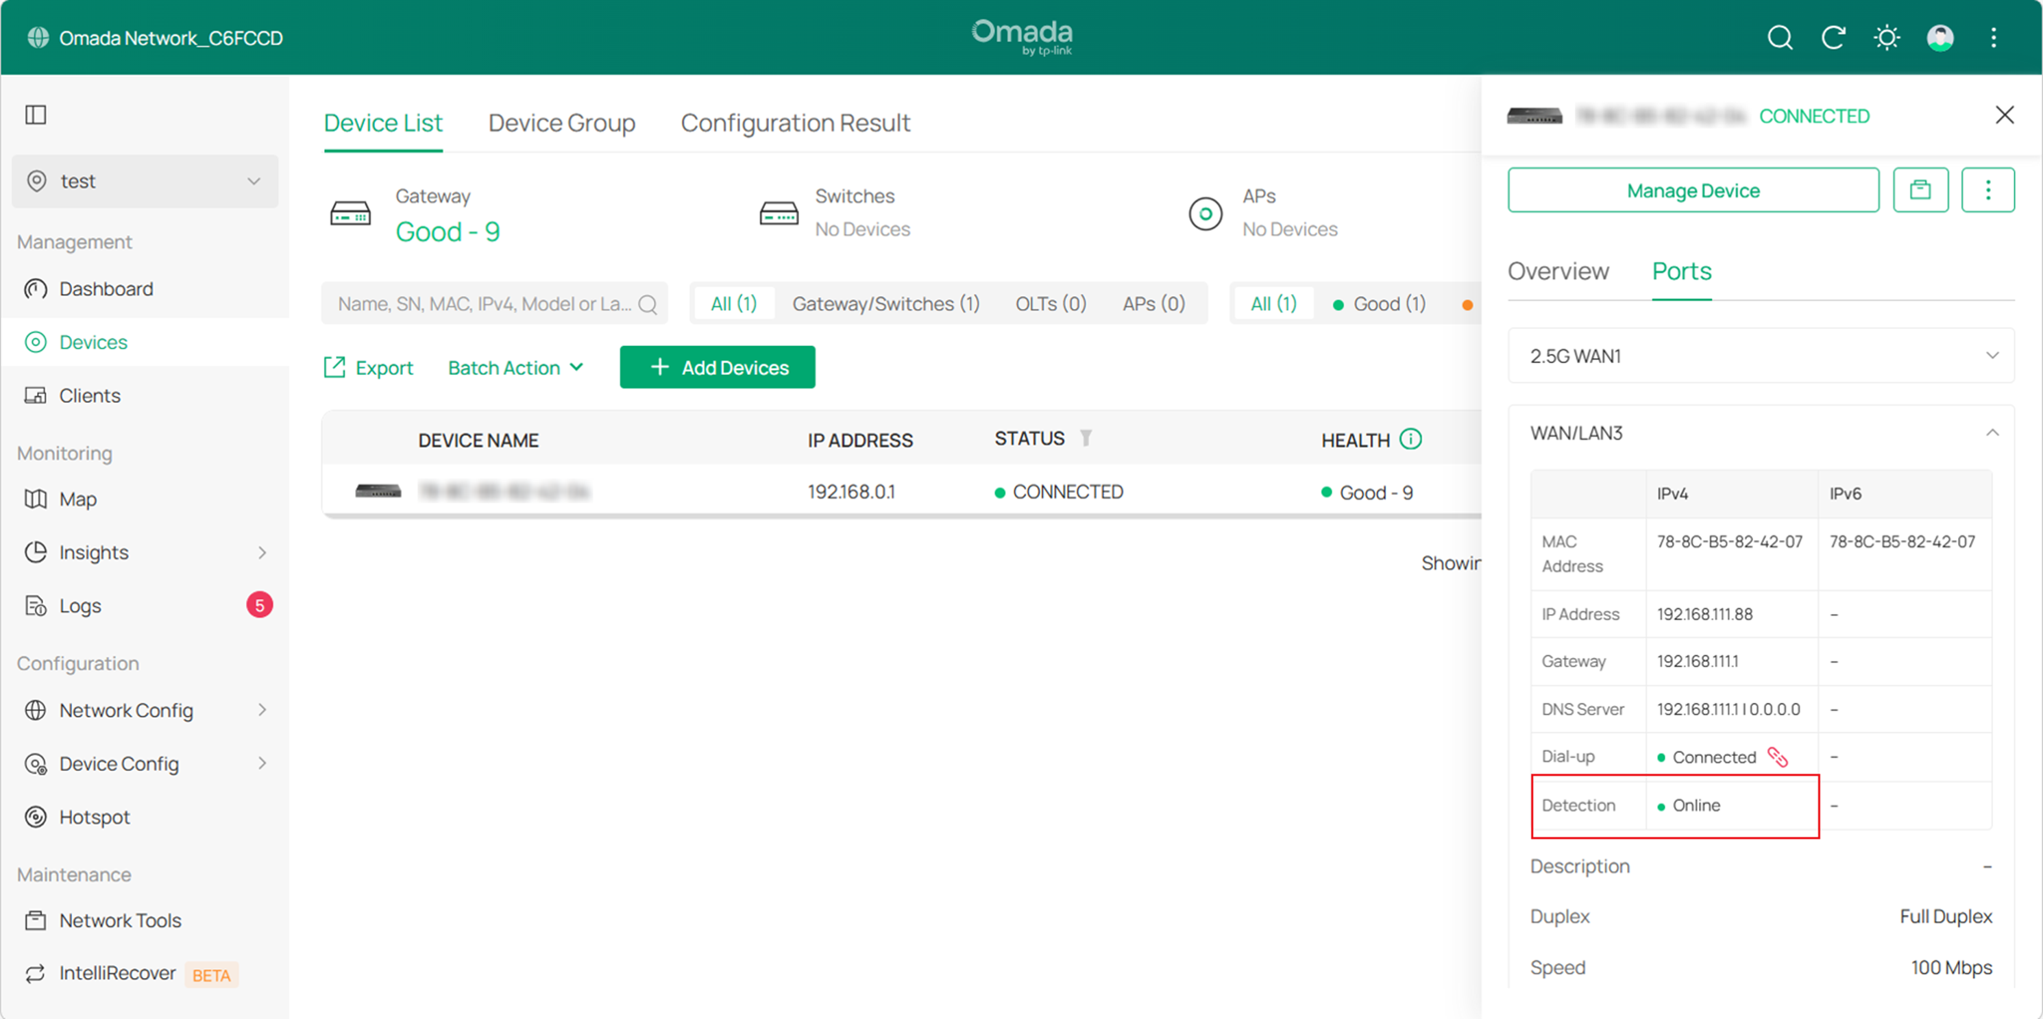Click the refresh icon in top bar
2043x1019 pixels.
point(1833,37)
